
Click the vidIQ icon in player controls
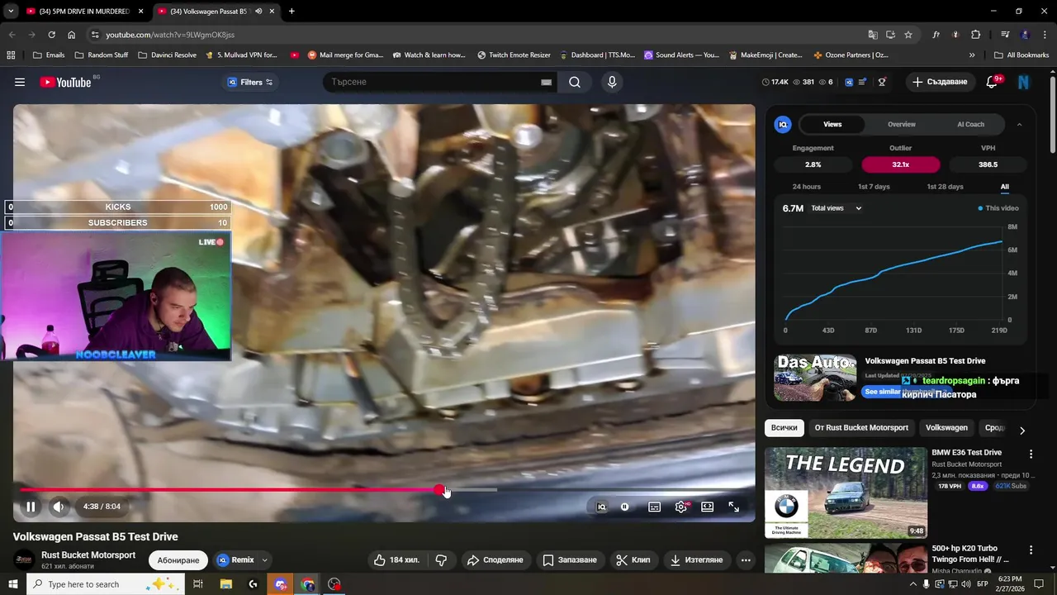(602, 507)
